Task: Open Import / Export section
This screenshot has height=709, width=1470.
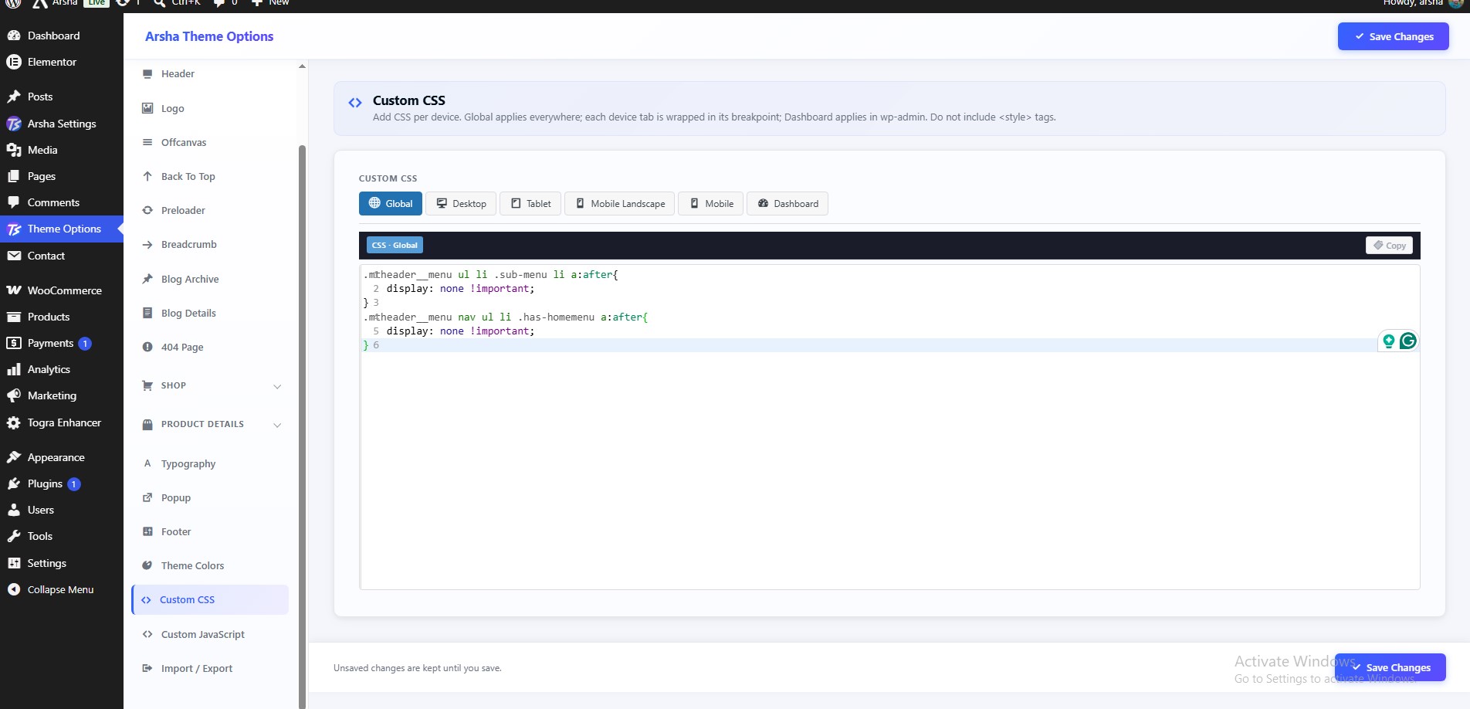Action: [196, 668]
